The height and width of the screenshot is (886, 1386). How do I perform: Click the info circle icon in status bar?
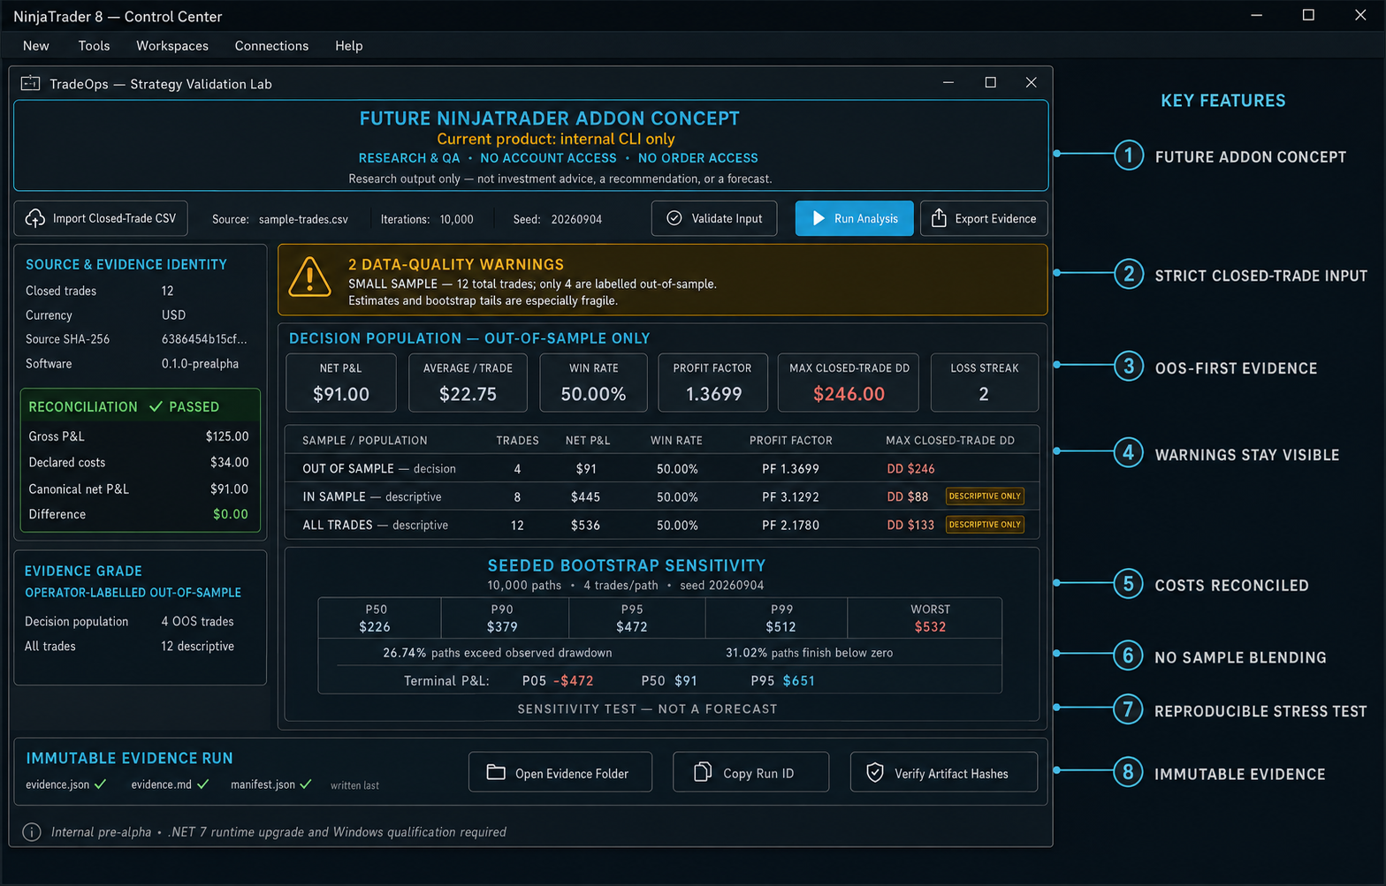point(32,832)
